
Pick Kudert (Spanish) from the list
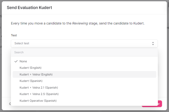pos(31,81)
